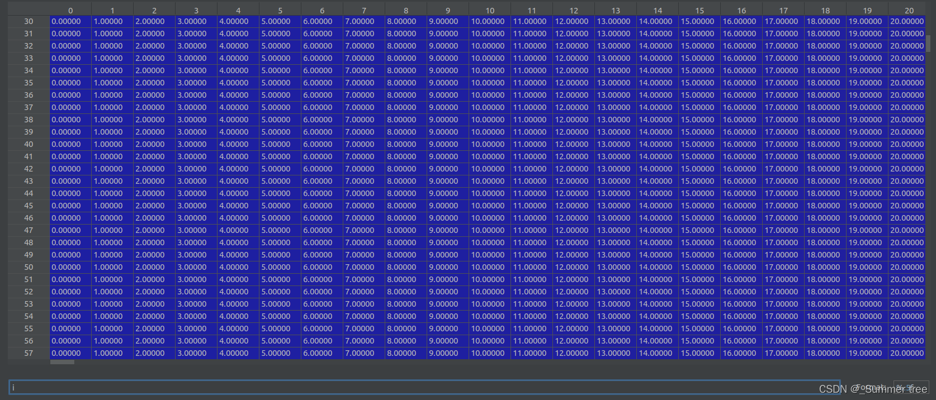Click cell 5.00000 in row 51
936x400 pixels.
pyautogui.click(x=280, y=279)
